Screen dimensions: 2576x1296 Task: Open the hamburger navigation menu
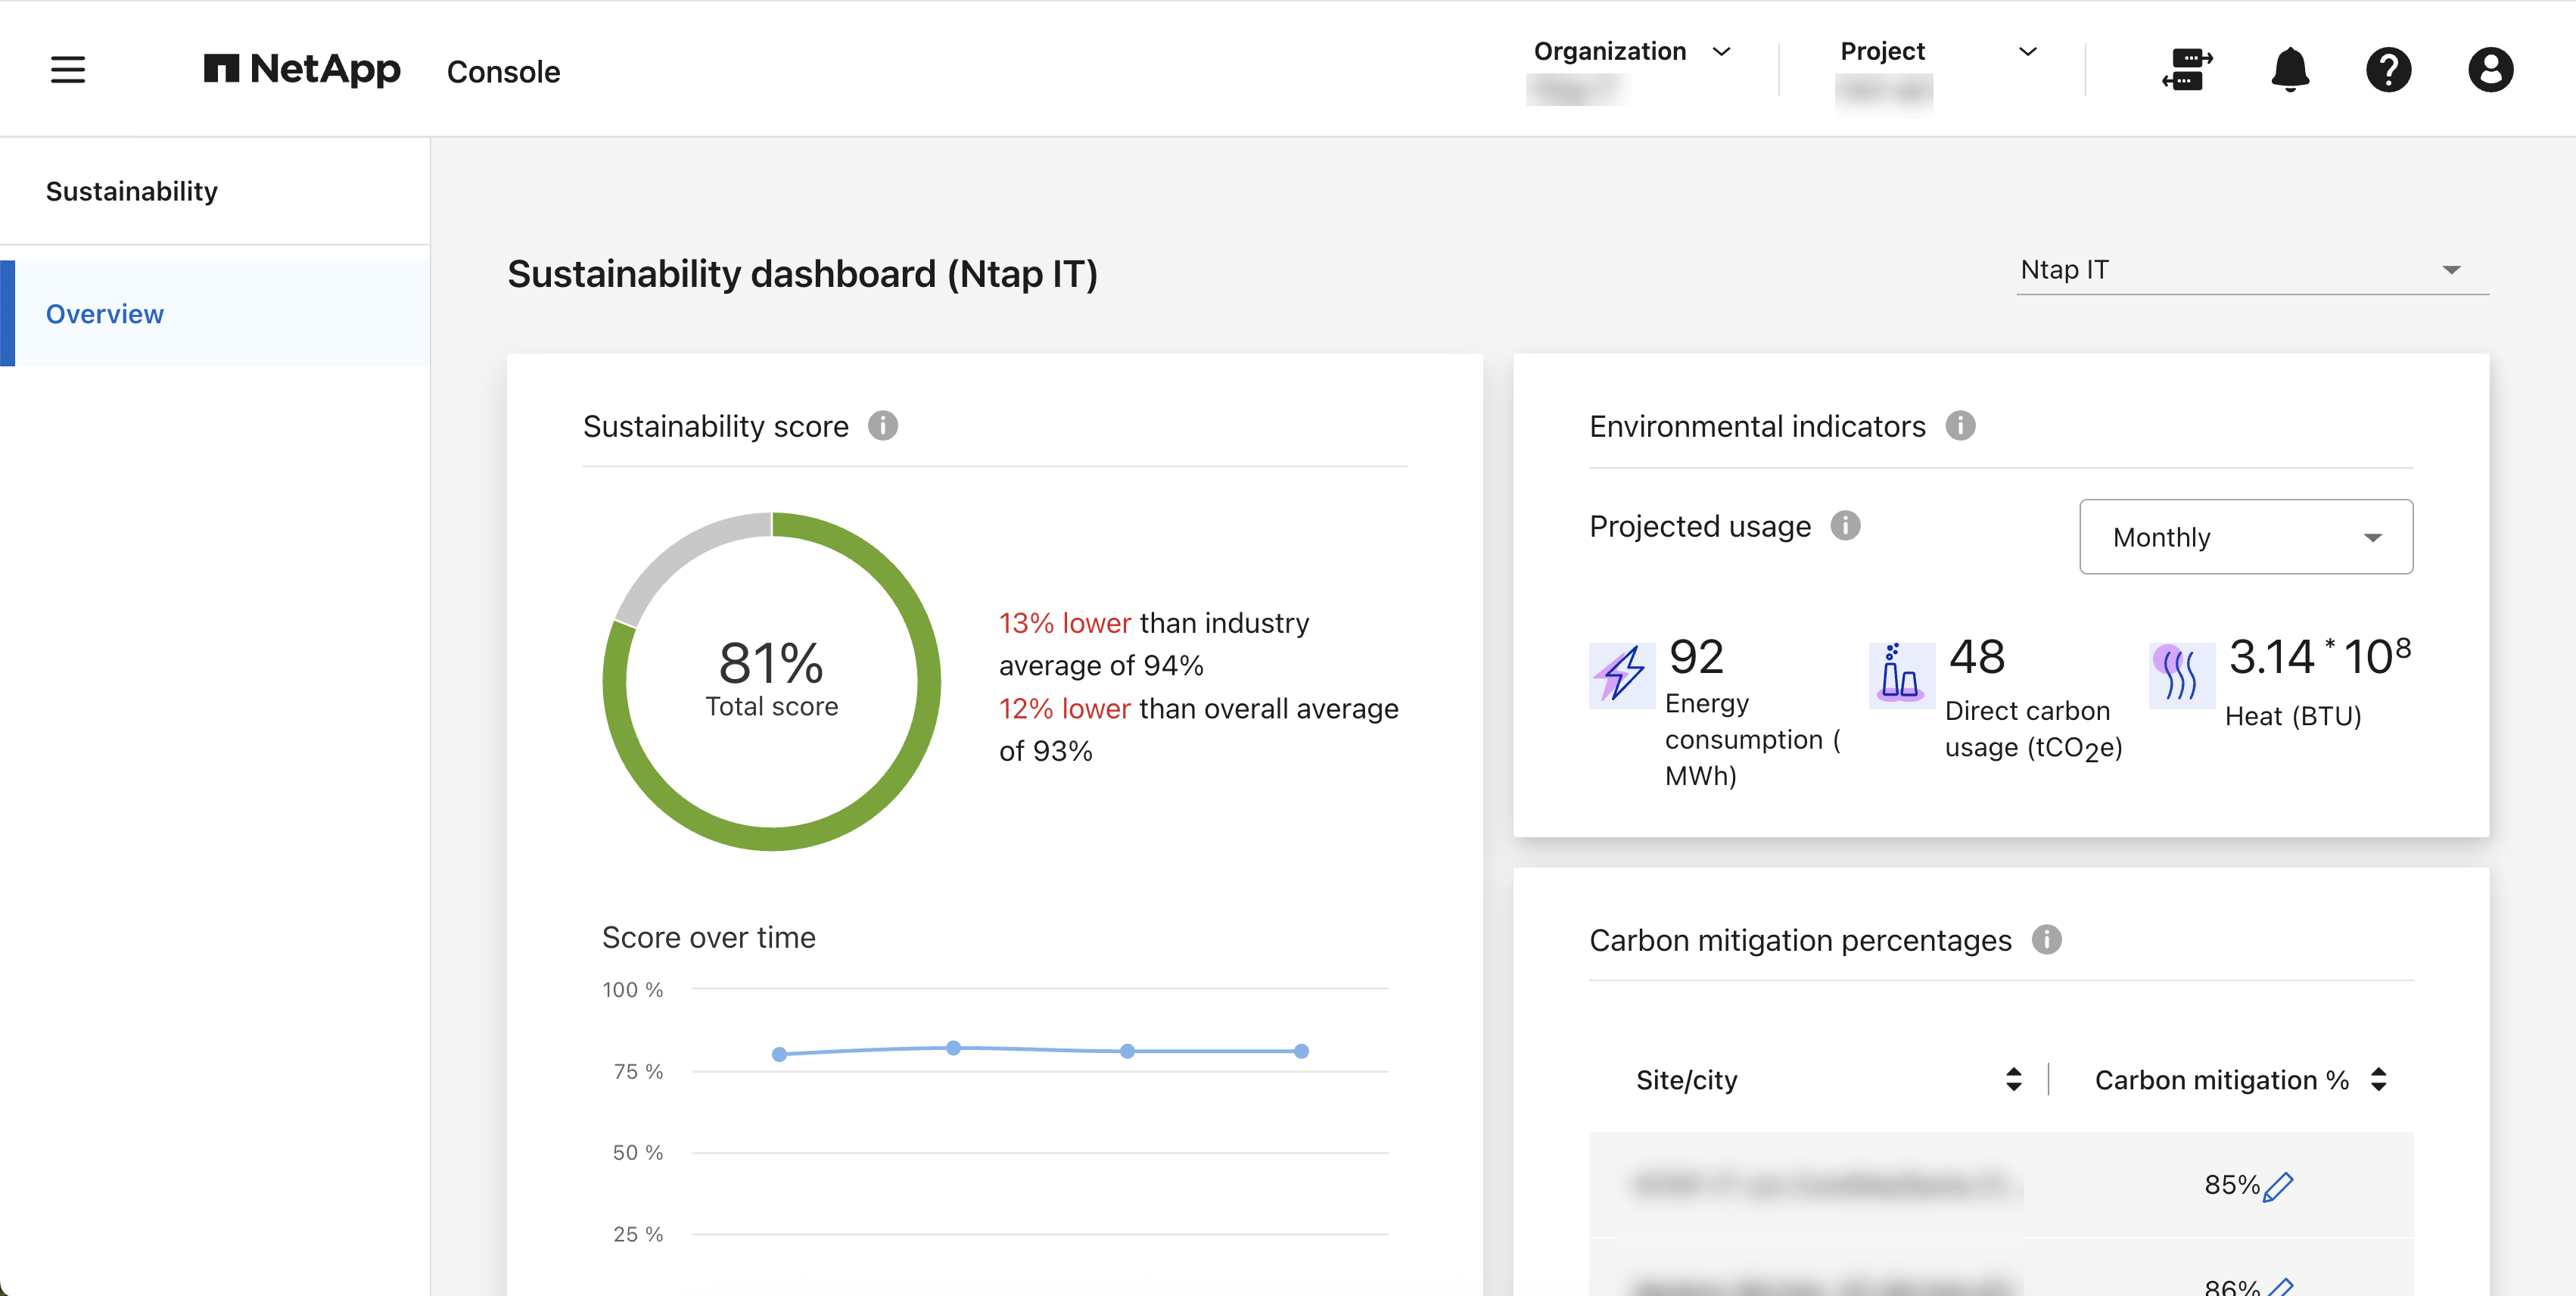(x=68, y=70)
